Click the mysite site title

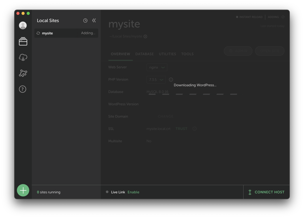coord(124,24)
